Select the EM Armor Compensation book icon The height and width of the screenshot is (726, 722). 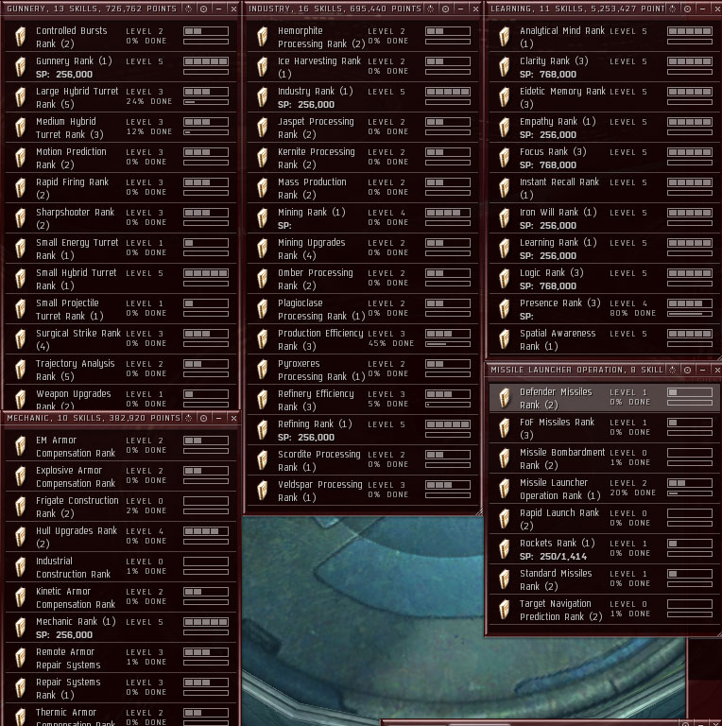pos(21,446)
